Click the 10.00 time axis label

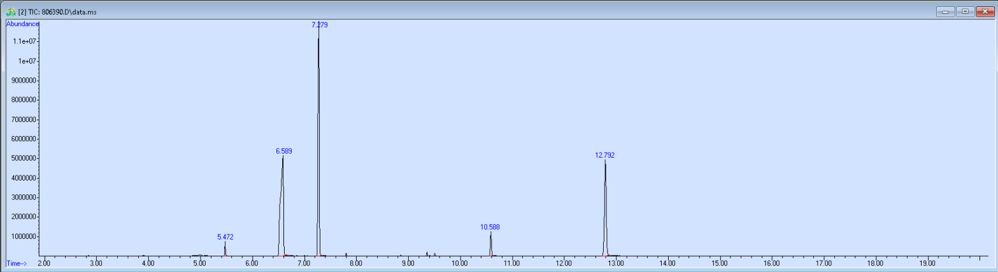[x=460, y=263]
